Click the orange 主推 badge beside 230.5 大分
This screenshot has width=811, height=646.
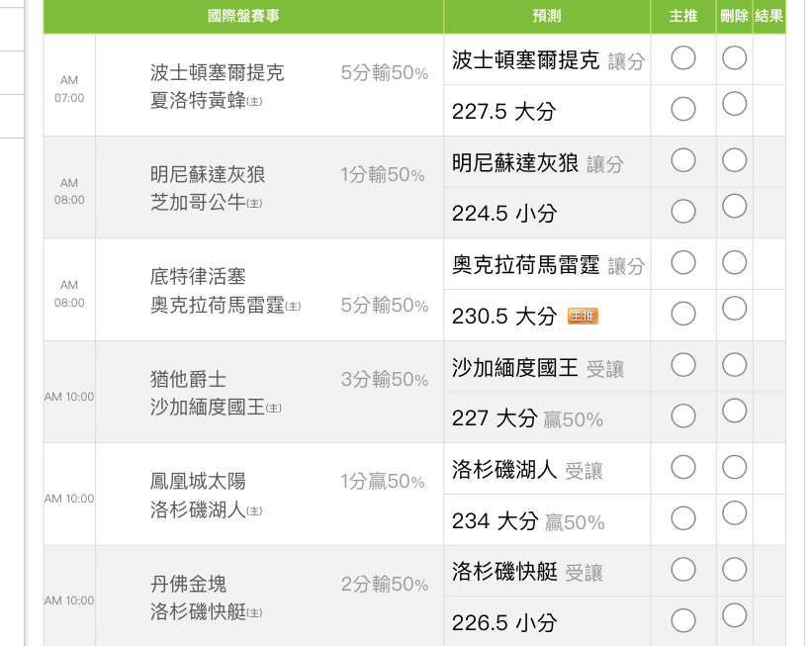click(x=583, y=317)
